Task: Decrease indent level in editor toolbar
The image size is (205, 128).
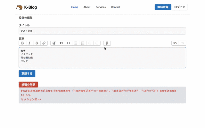Action: pyautogui.click(x=90, y=43)
